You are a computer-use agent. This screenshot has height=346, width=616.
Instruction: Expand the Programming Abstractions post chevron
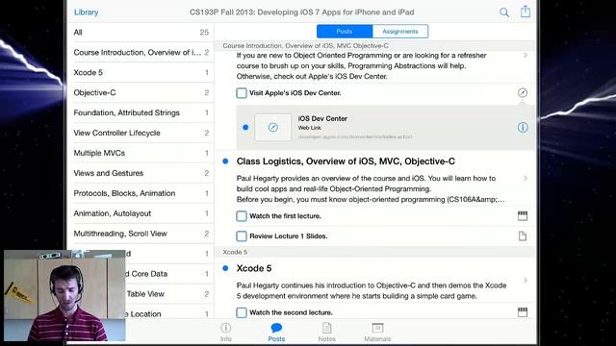pyautogui.click(x=526, y=56)
